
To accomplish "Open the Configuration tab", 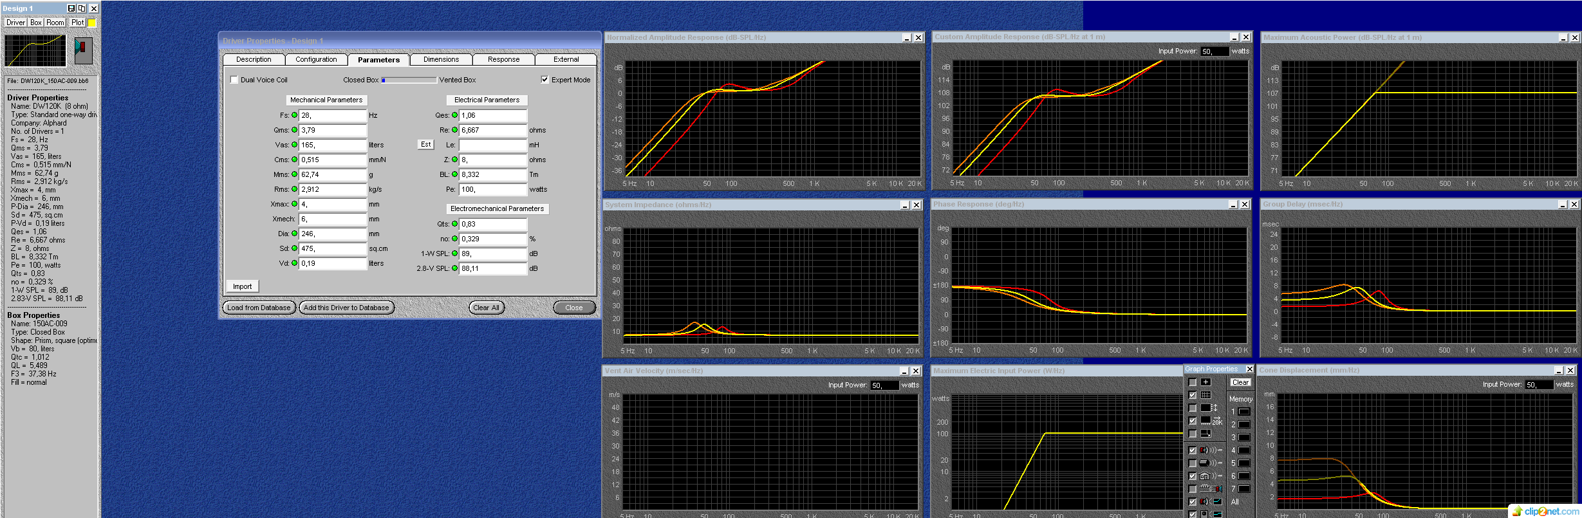I will 316,59.
